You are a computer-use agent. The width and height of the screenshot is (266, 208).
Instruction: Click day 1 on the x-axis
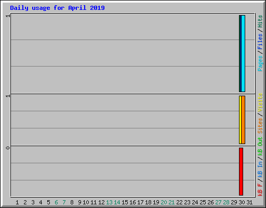pos(17,202)
